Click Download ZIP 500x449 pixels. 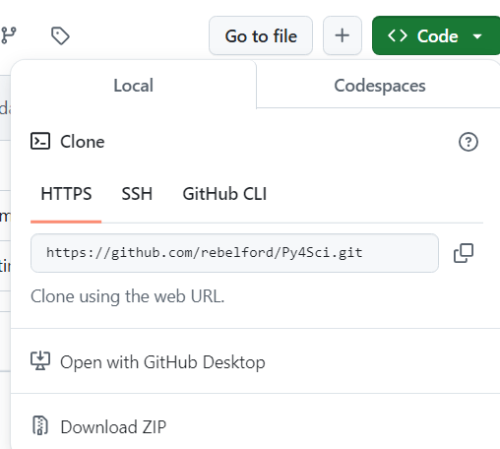(x=113, y=427)
